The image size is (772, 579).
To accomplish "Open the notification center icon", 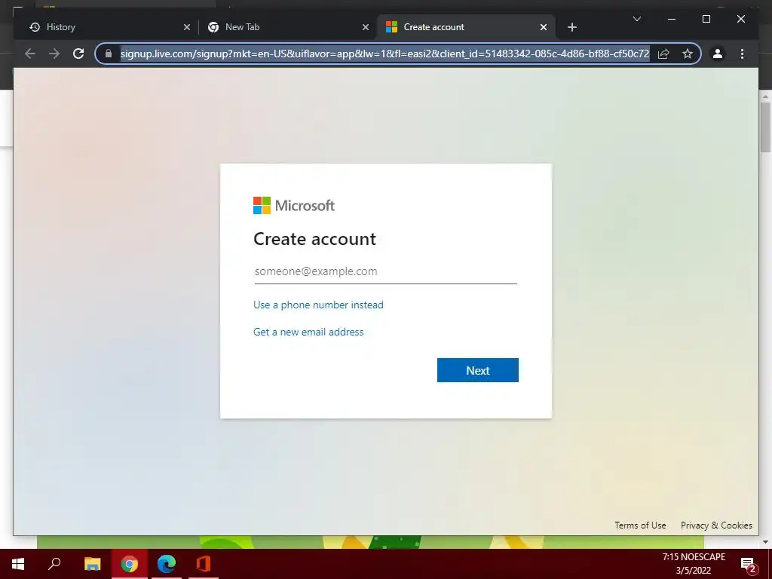I will pos(748,564).
